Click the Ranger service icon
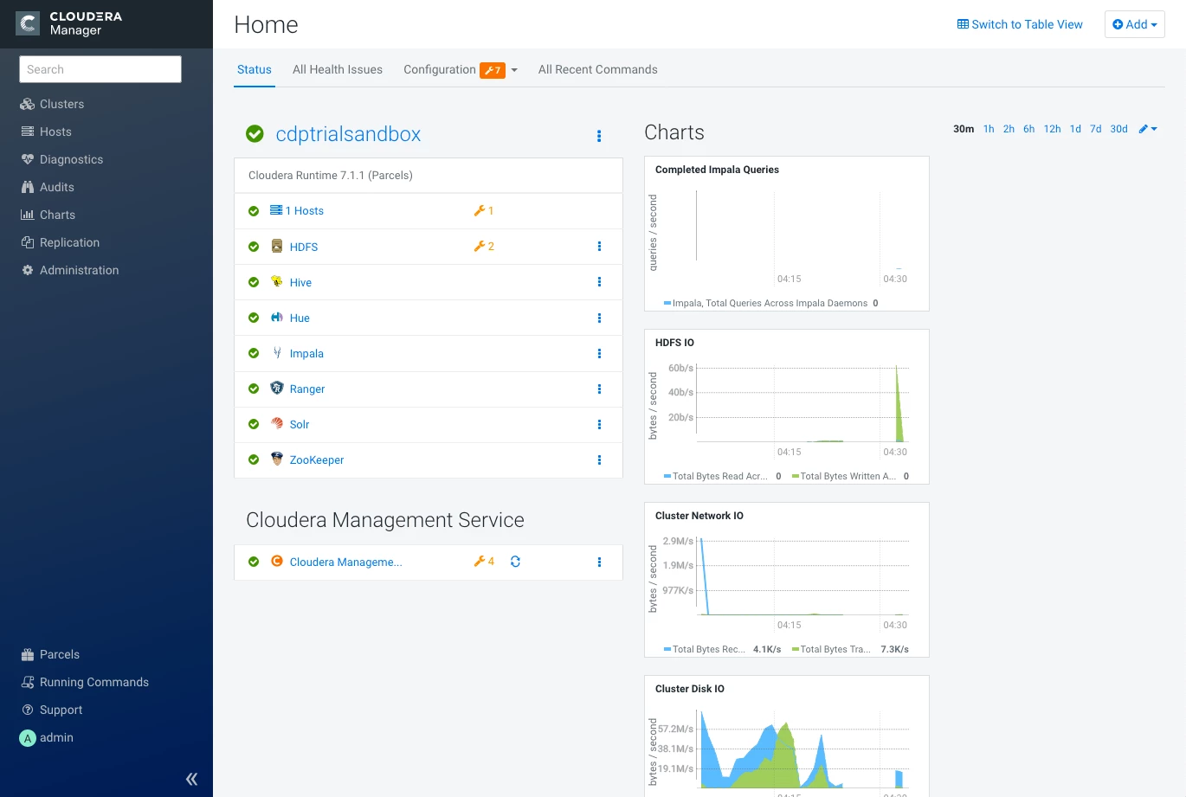1186x797 pixels. point(277,389)
